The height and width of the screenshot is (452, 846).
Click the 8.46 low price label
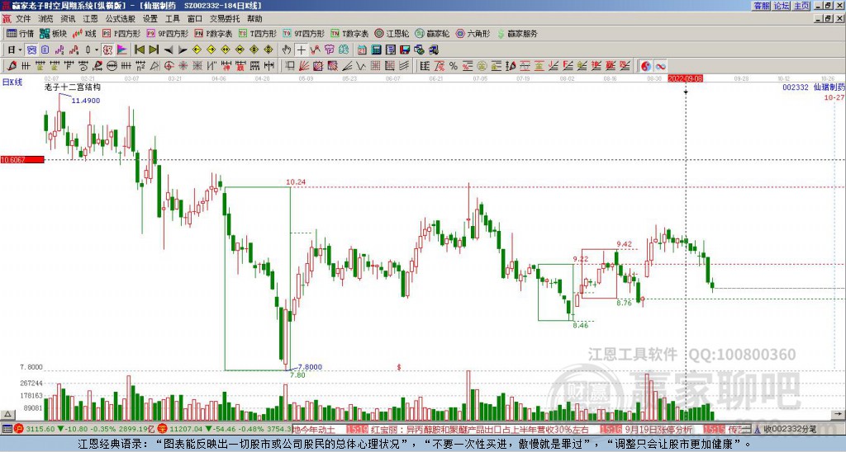click(x=581, y=326)
